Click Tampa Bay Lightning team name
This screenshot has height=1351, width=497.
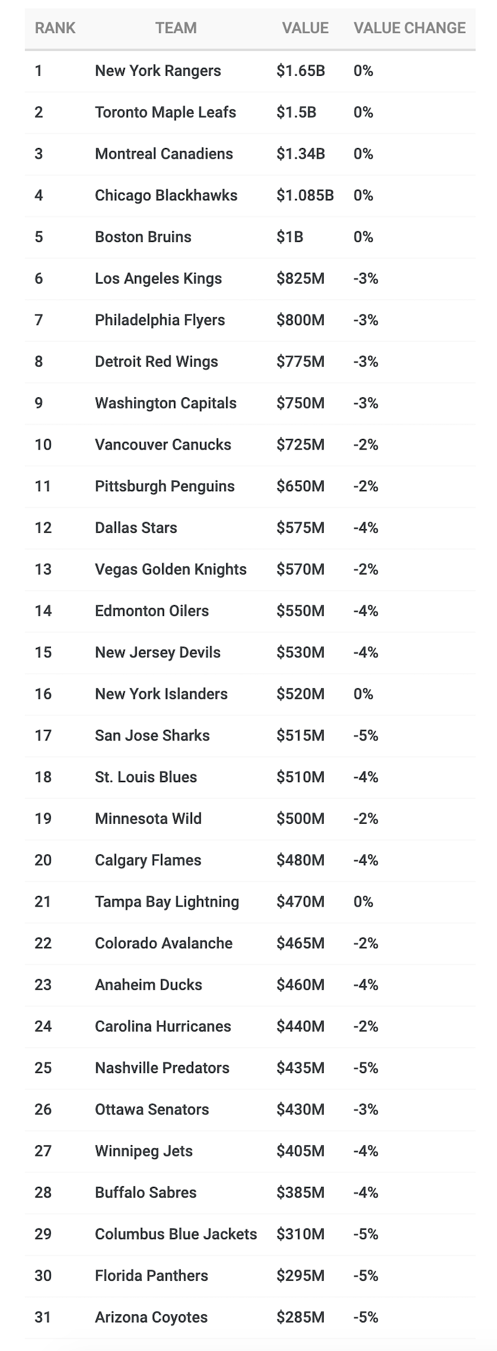tap(166, 901)
